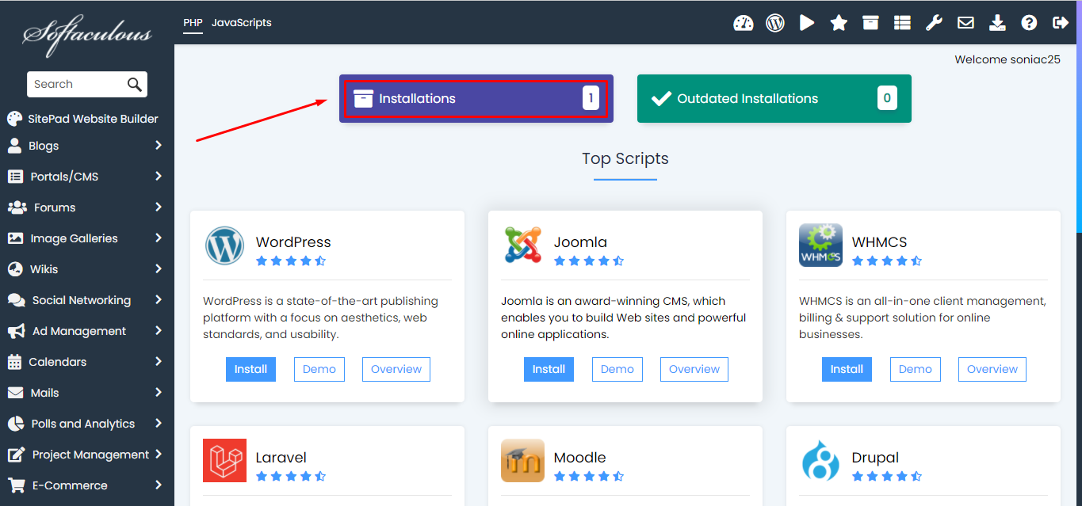1082x506 pixels.
Task: Open the Installations panel button
Action: (476, 99)
